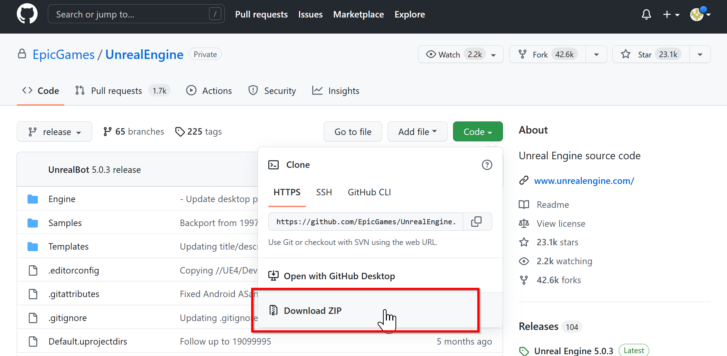The width and height of the screenshot is (727, 356).
Task: Open the GitHub home logo
Action: click(x=27, y=14)
